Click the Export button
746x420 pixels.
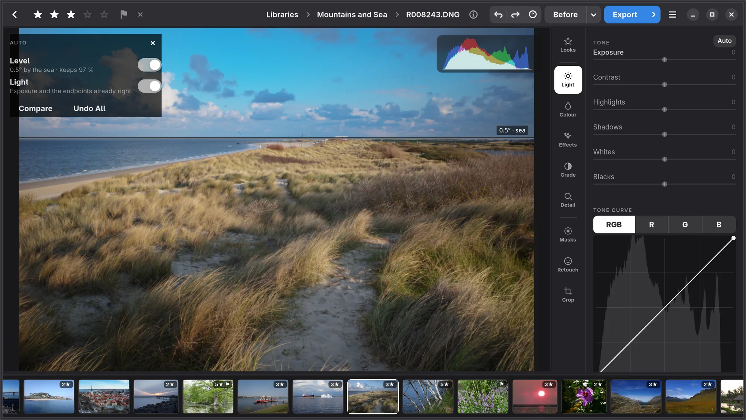(625, 15)
